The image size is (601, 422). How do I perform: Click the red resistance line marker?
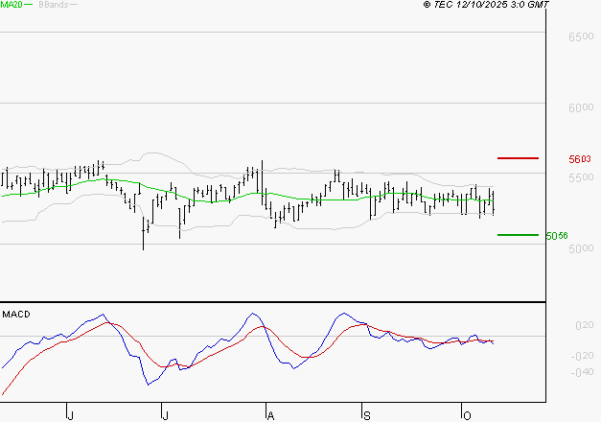point(518,157)
